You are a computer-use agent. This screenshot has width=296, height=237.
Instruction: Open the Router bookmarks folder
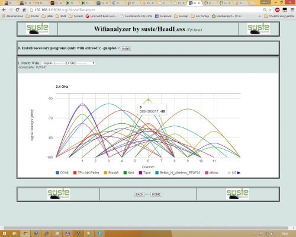coord(33,16)
